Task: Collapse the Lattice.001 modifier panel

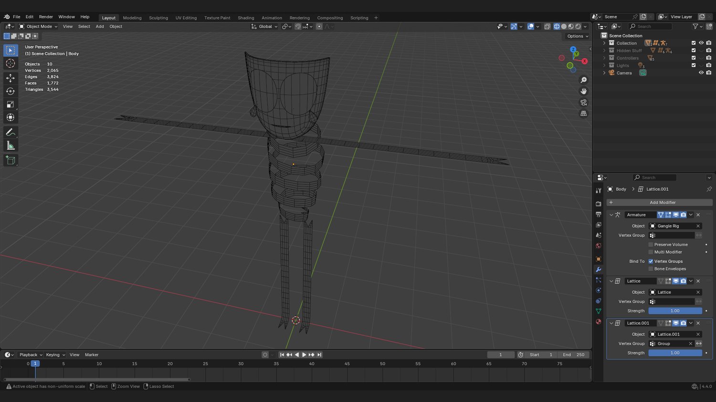Action: (611, 323)
